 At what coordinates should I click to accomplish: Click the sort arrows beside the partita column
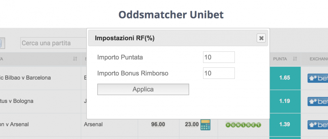[x=75, y=59]
